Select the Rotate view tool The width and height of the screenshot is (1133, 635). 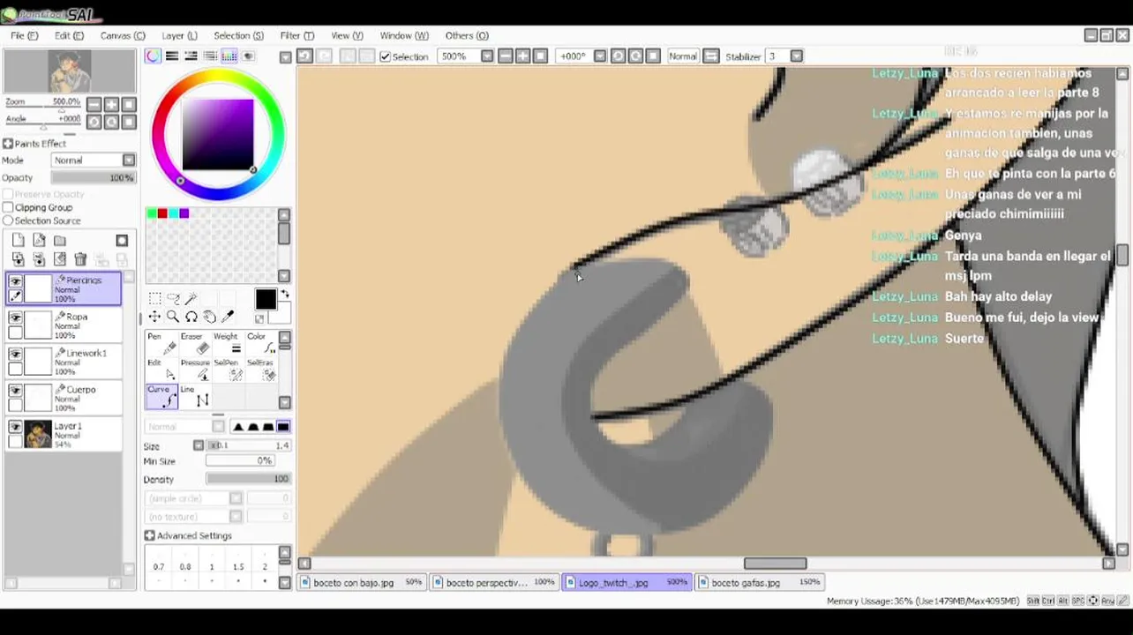[191, 317]
